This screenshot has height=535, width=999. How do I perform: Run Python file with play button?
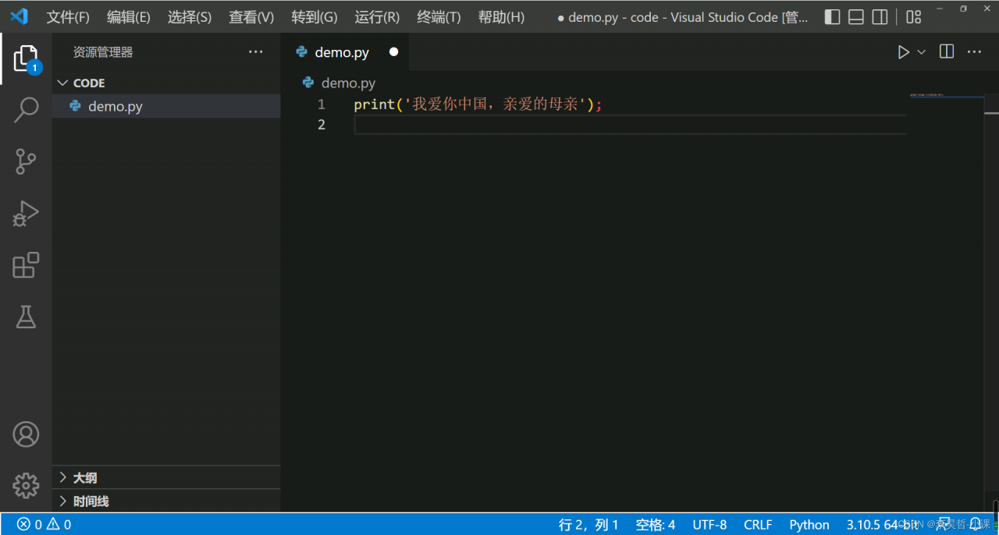[903, 52]
